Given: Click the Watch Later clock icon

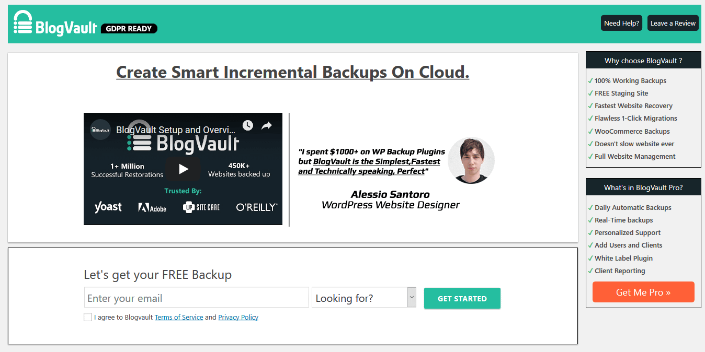Looking at the screenshot, I should pos(247,125).
